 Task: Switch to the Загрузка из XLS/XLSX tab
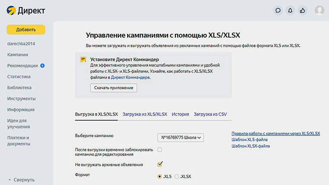point(145,114)
